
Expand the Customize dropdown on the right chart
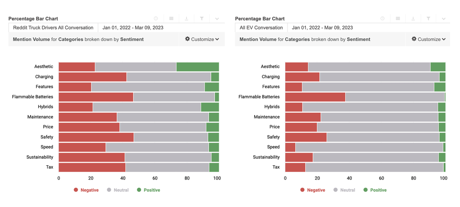[x=429, y=39]
